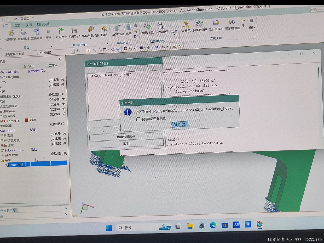Viewport: 324px width, 243px height.
Task: Click the red color swatch beside Force(1)
Action: click(x=26, y=120)
